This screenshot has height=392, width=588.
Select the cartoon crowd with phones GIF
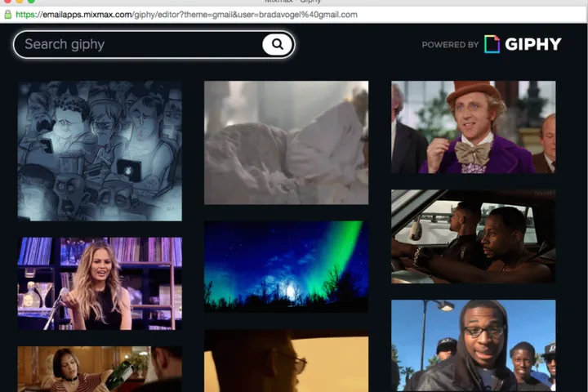(x=100, y=151)
